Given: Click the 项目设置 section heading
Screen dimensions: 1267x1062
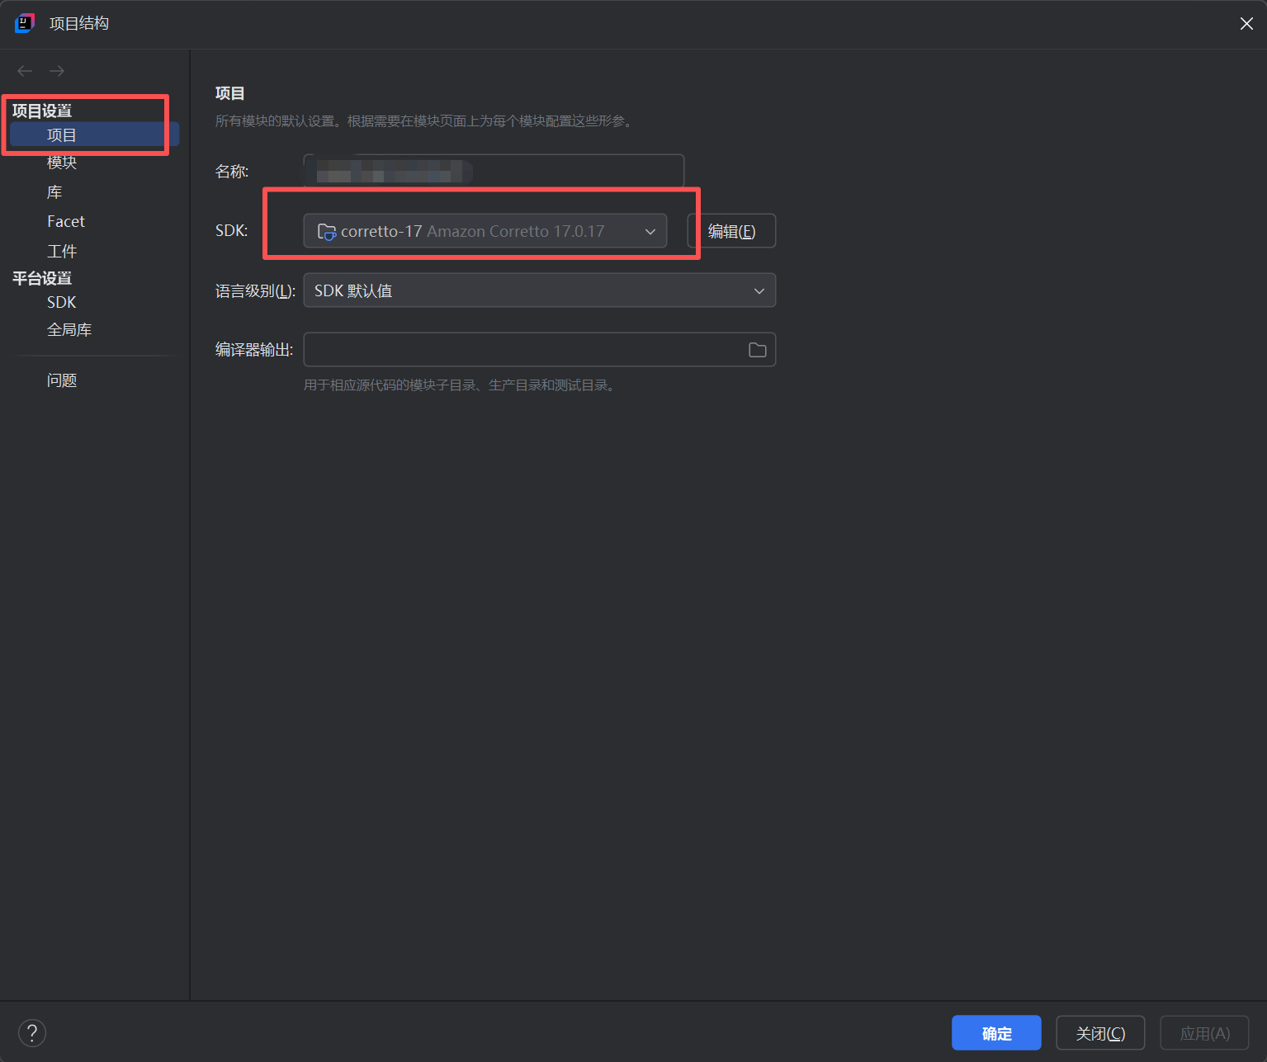Looking at the screenshot, I should click(42, 111).
